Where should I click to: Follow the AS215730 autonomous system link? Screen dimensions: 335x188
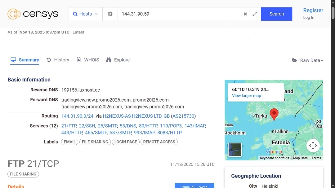pos(183,116)
